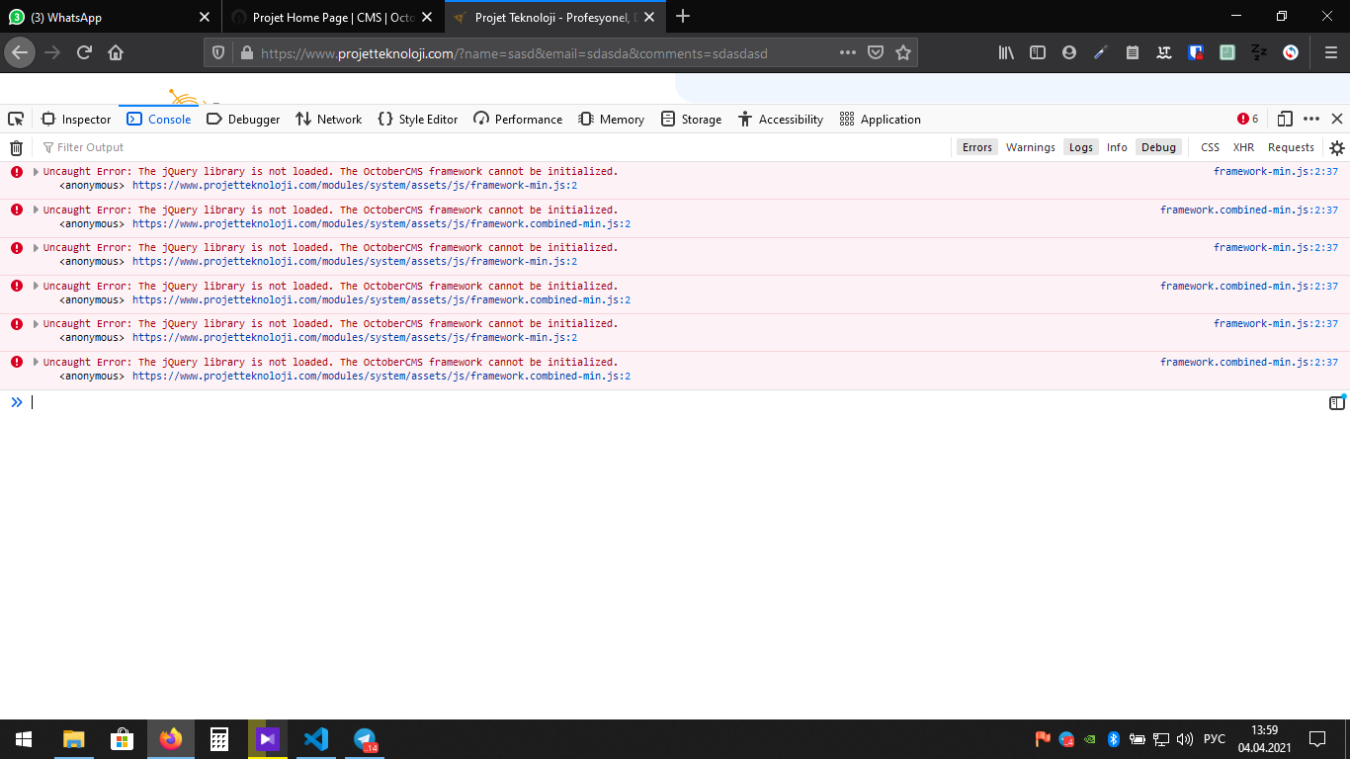Click the red 6 errors counter

click(1248, 119)
